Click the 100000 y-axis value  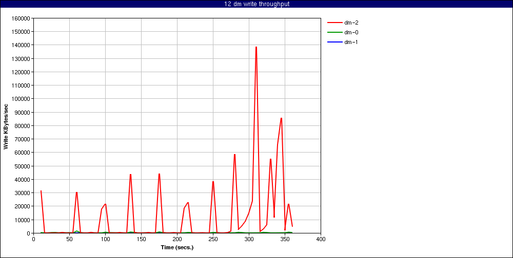click(x=21, y=99)
